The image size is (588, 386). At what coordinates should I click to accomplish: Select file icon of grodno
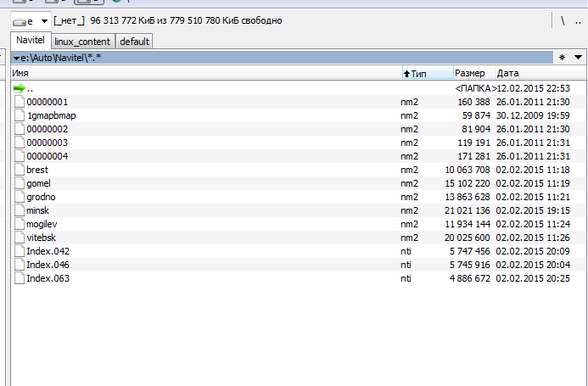[x=20, y=197]
